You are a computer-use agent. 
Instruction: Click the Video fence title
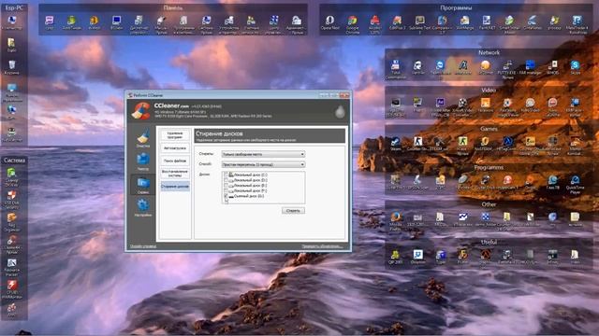click(489, 91)
